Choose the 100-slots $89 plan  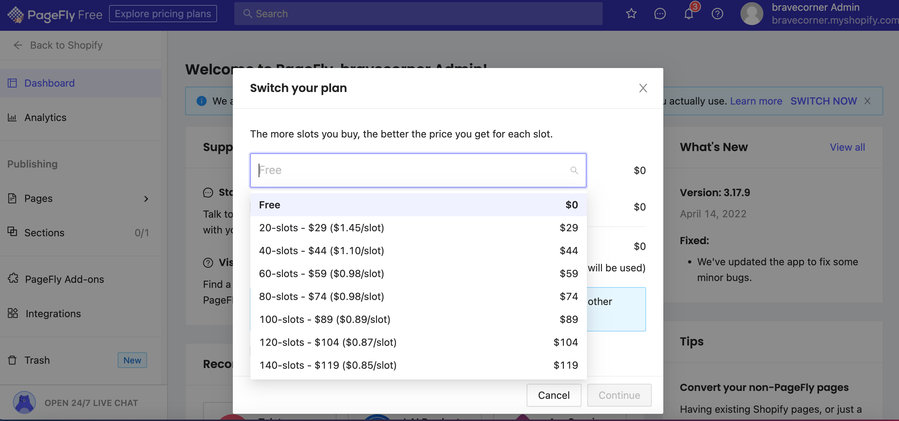pos(418,319)
